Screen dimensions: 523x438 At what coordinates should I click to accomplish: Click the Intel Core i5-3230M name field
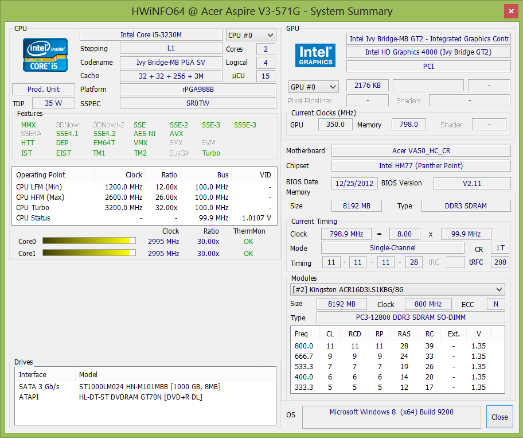(151, 35)
